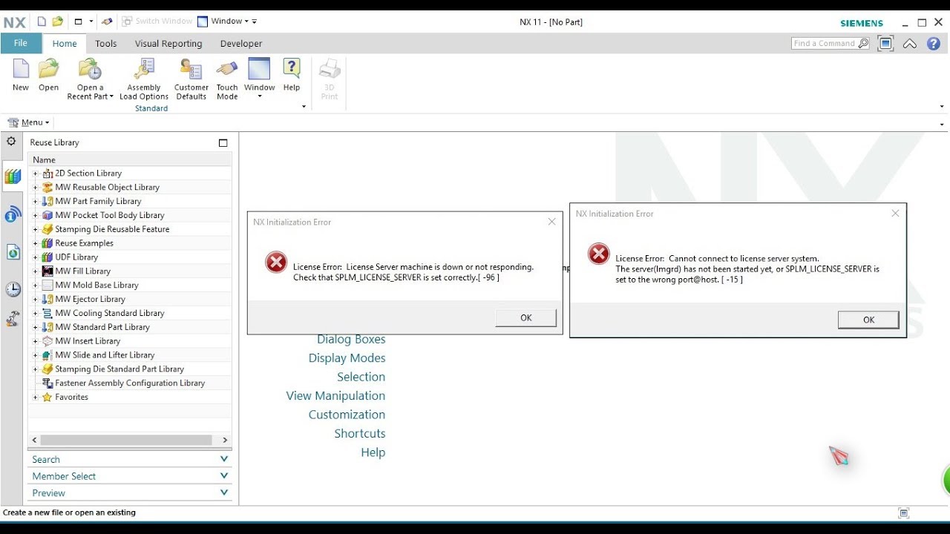Viewport: 950px width, 534px height.
Task: Maximize the Reuse Library panel
Action: (x=223, y=142)
